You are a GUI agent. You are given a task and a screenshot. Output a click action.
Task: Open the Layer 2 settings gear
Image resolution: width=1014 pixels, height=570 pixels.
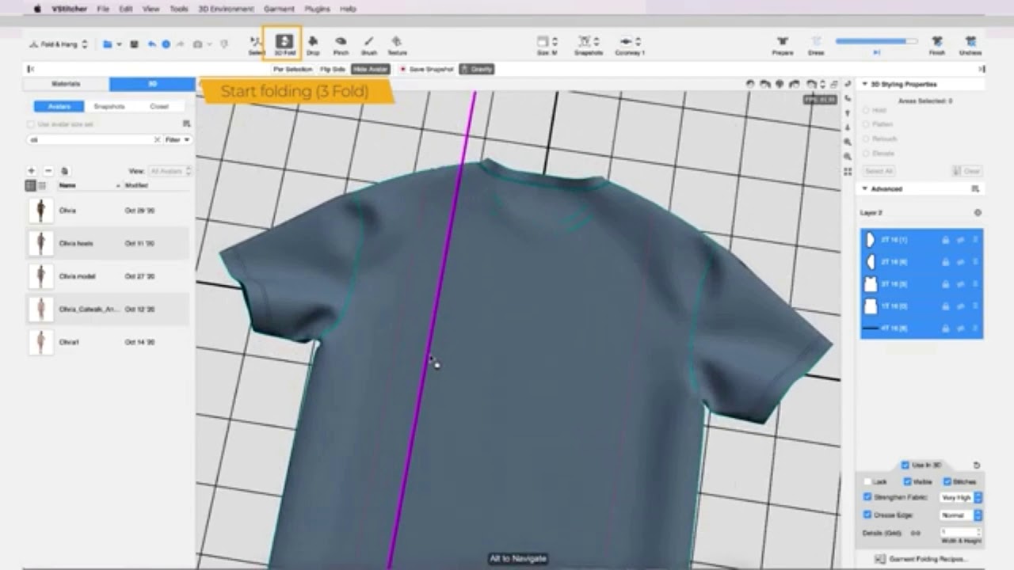coord(978,213)
